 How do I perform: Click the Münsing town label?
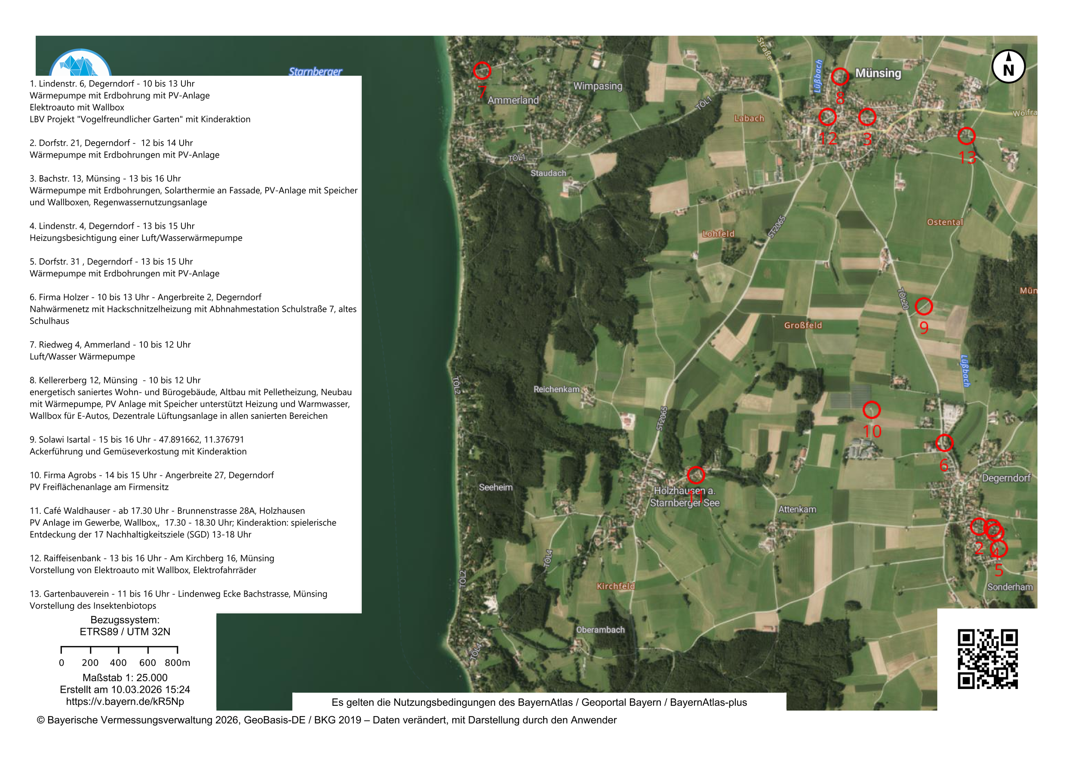point(878,73)
